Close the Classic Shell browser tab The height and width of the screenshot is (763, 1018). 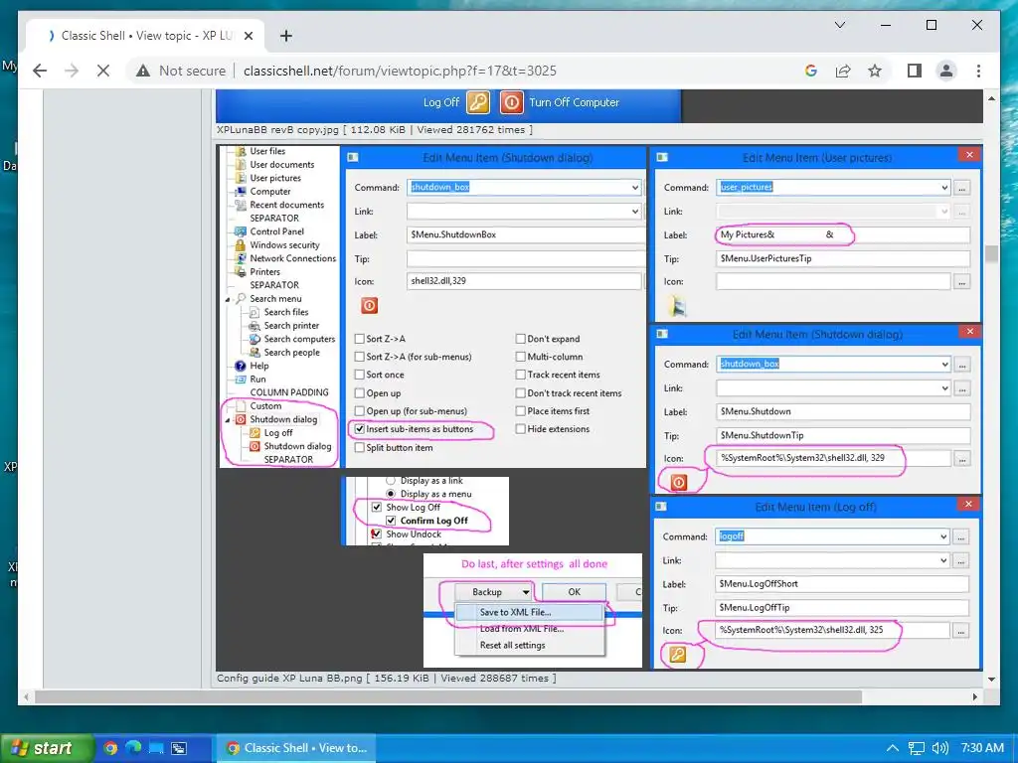pos(248,36)
